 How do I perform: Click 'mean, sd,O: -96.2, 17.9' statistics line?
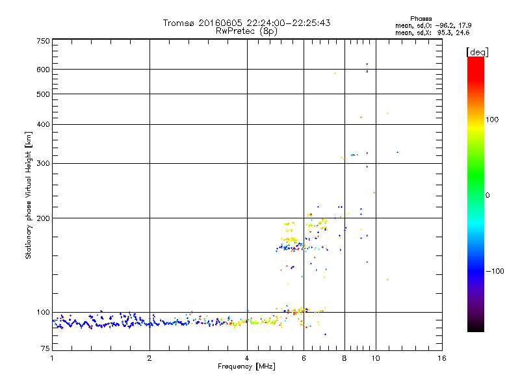tap(433, 25)
